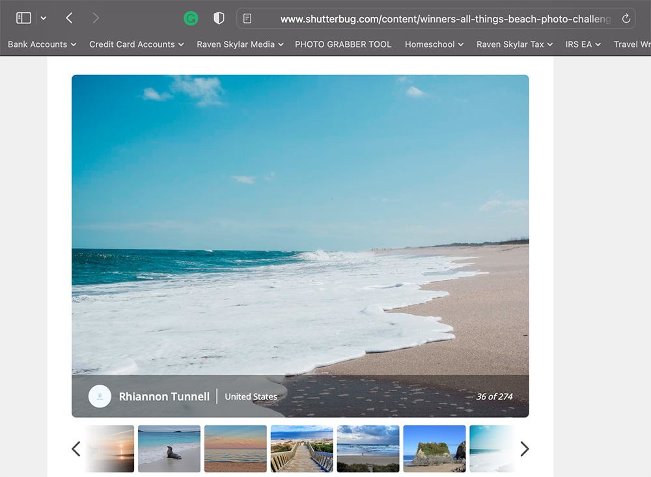This screenshot has height=477, width=651.
Task: Show Reader view using page icon
Action: [x=247, y=19]
